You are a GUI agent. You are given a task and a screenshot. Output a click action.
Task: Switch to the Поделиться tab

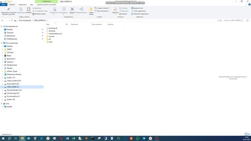[x=22, y=5]
